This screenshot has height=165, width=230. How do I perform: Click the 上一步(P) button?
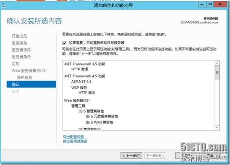131,156
